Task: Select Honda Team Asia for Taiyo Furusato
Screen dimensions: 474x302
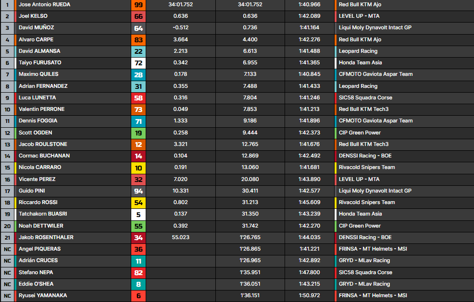Action: 360,63
